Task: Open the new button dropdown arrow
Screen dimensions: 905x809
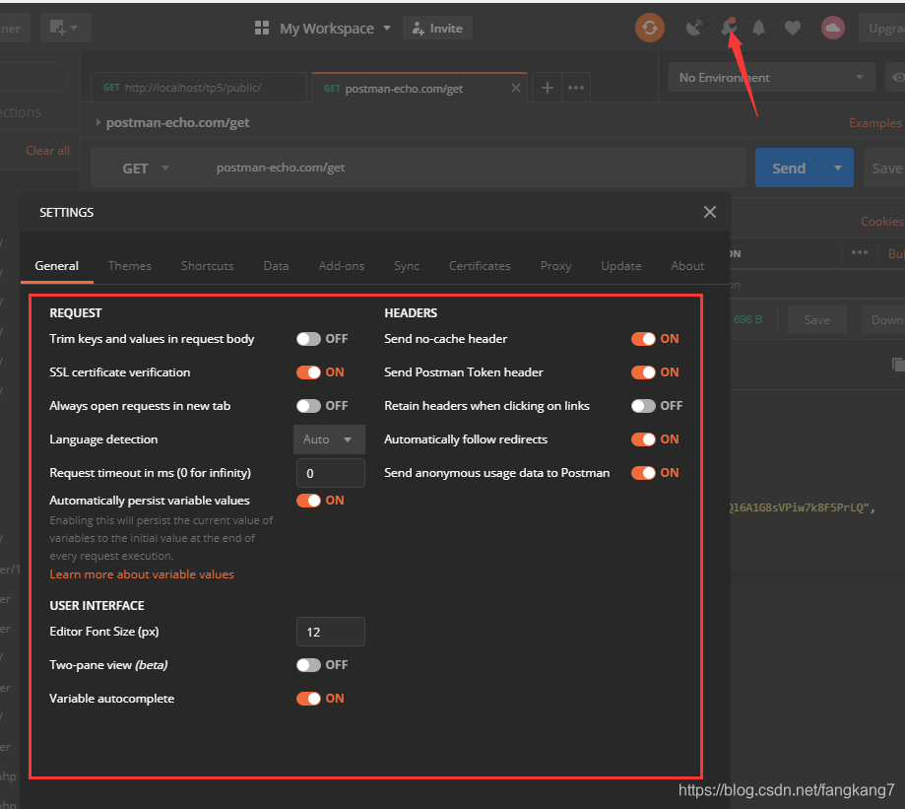Action: tap(75, 28)
